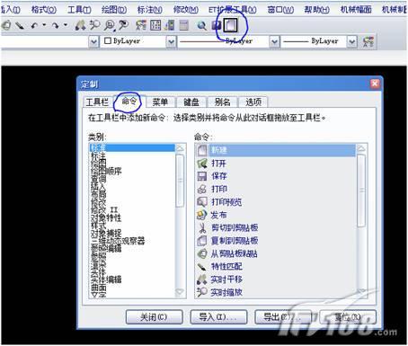Switch to the 键盘 tab
Screen dimensions: 408x346
191,102
